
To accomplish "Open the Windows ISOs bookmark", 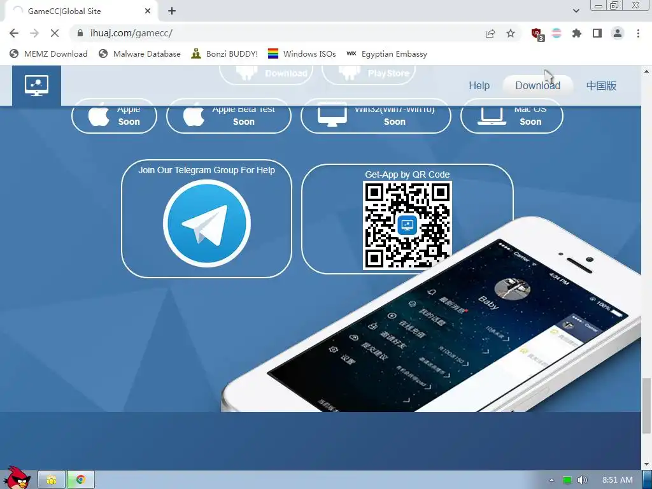I will pyautogui.click(x=302, y=53).
